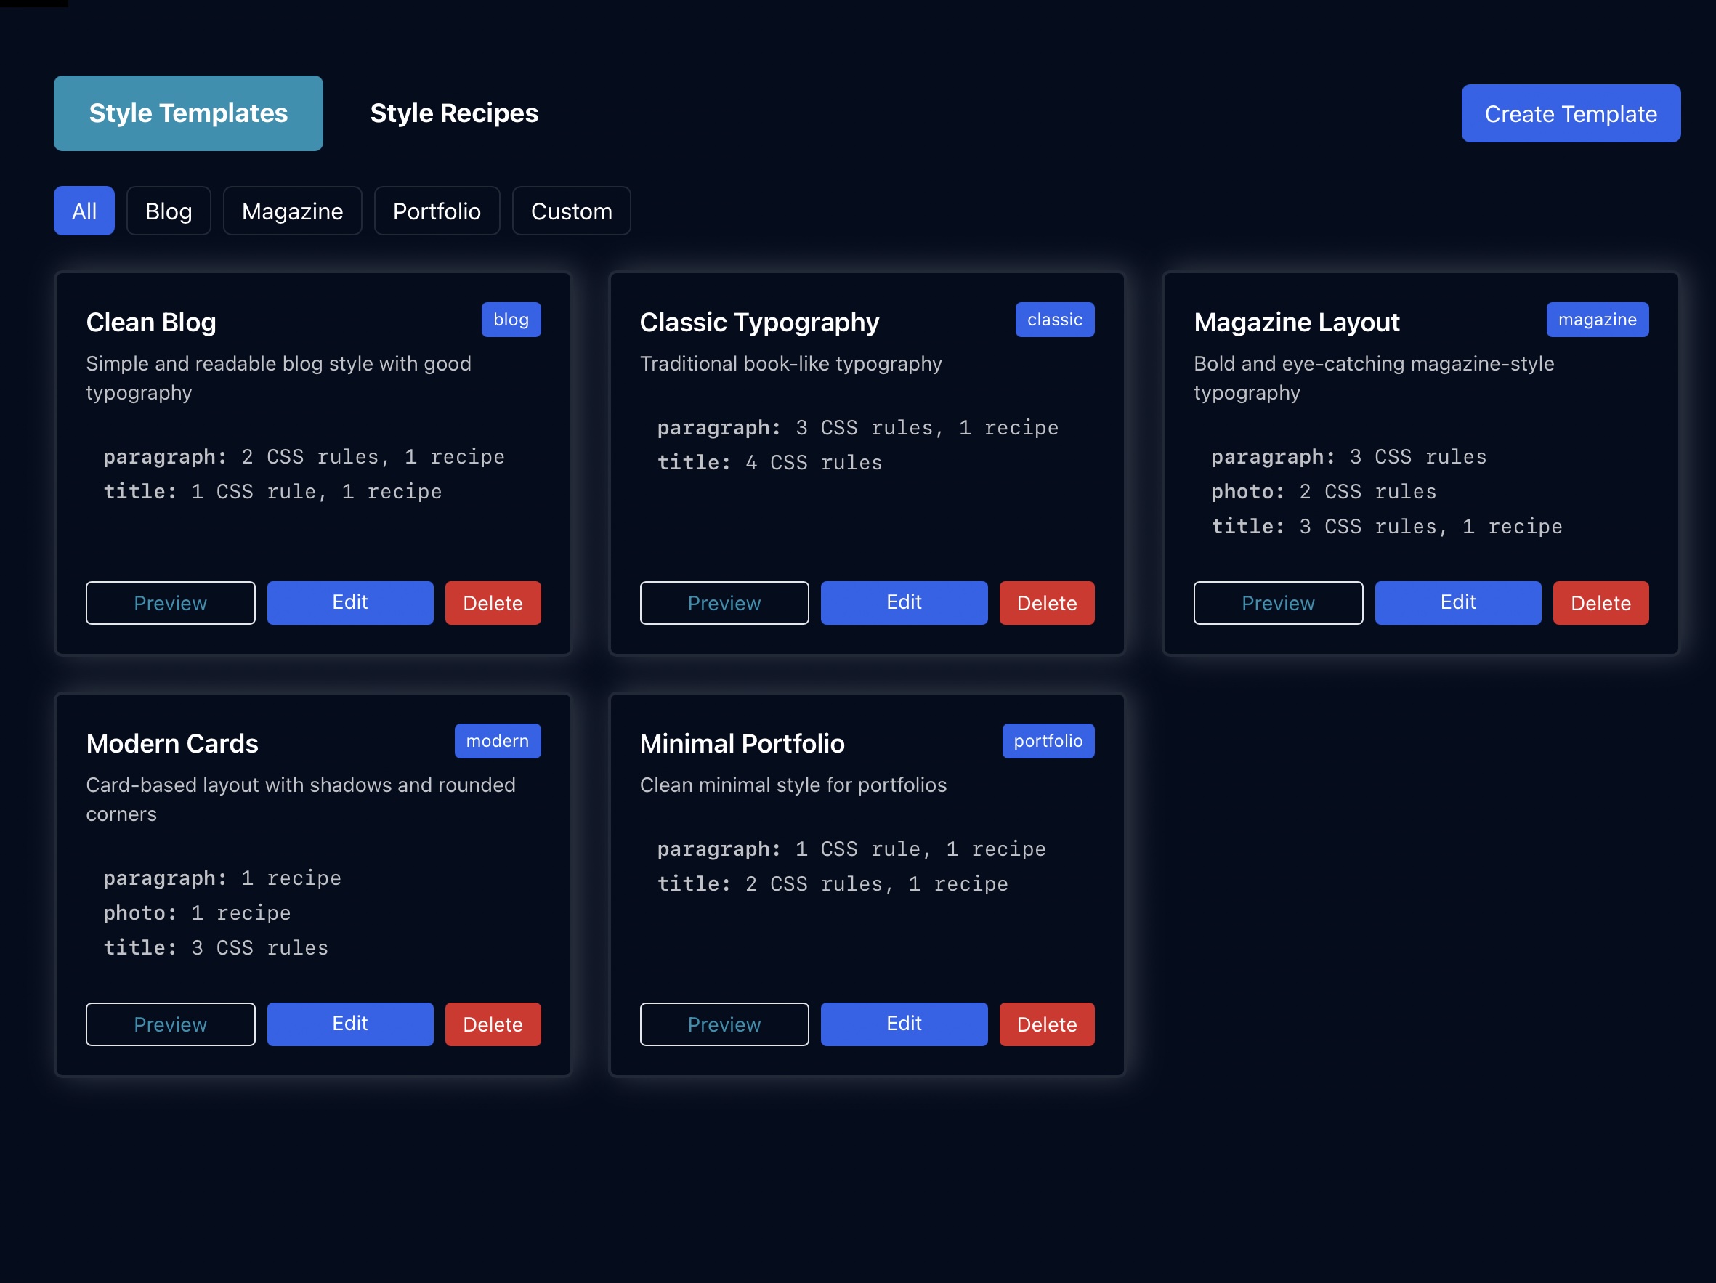Viewport: 1716px width, 1283px height.
Task: Filter templates by Magazine category
Action: pyautogui.click(x=291, y=211)
